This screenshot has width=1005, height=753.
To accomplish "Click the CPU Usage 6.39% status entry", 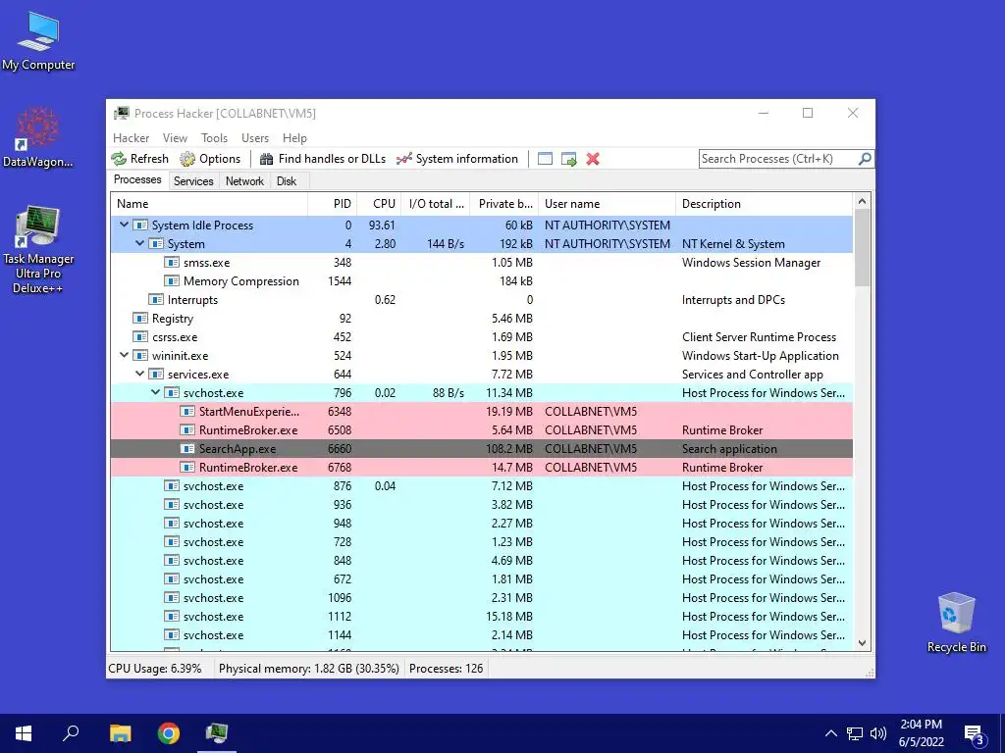I will point(154,669).
